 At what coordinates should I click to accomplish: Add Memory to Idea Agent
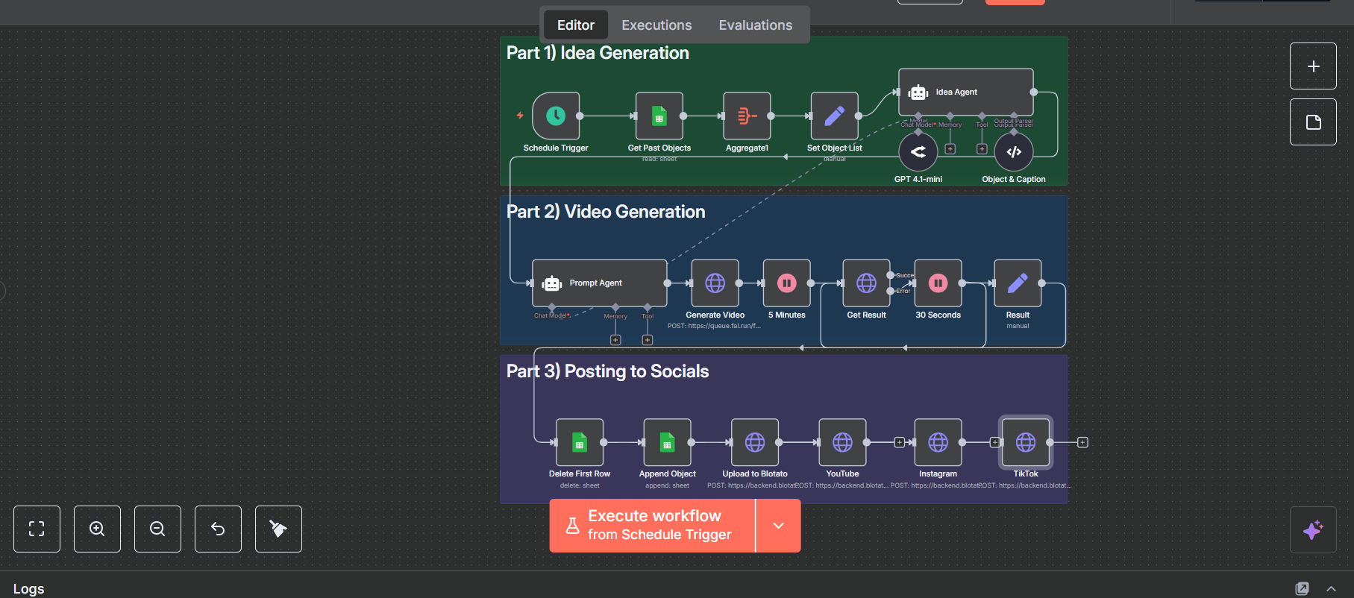(950, 149)
